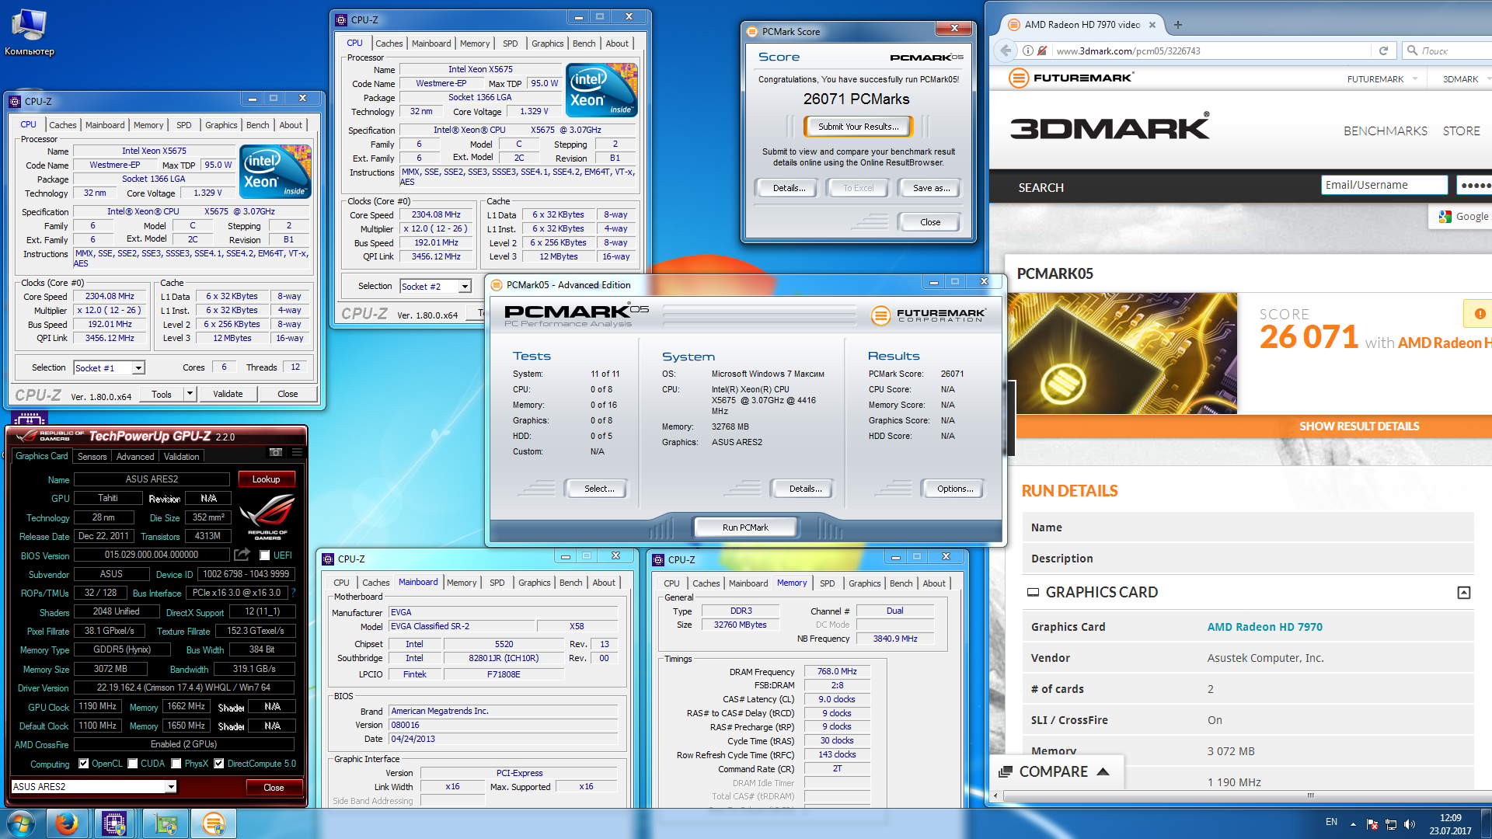This screenshot has width=1492, height=839.
Task: Open the Windows Start menu
Action: [x=21, y=823]
